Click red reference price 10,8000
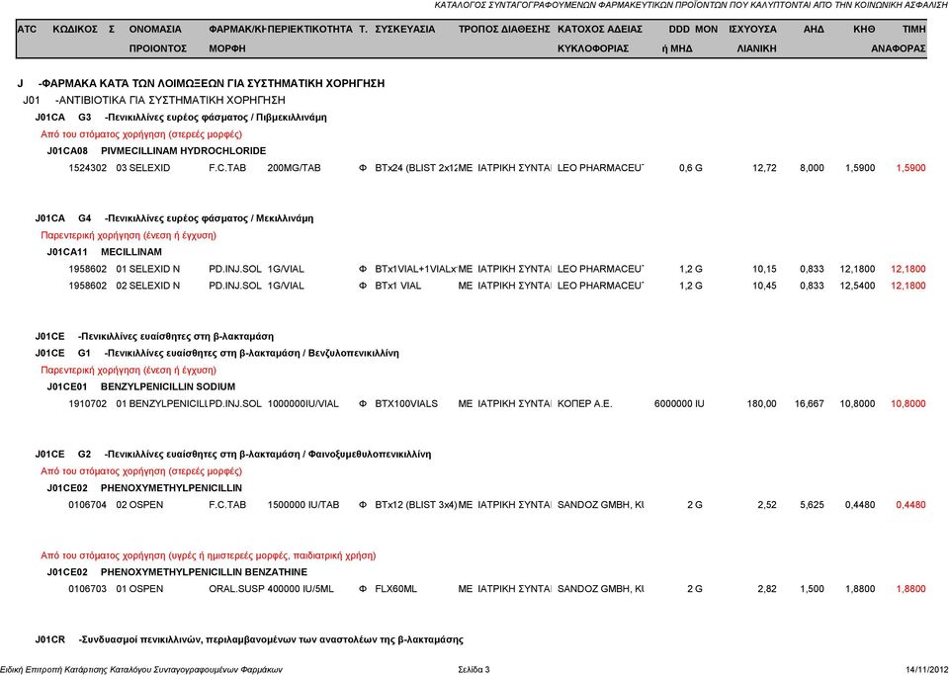949x675 pixels. coord(908,404)
